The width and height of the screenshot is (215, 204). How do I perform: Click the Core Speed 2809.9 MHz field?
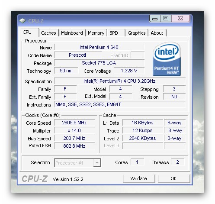click(74, 123)
